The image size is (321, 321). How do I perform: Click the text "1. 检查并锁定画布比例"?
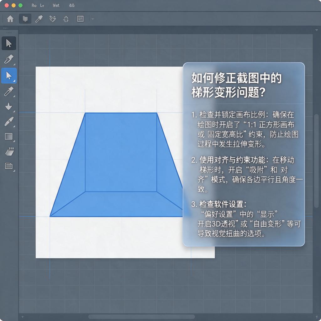[x=228, y=115]
